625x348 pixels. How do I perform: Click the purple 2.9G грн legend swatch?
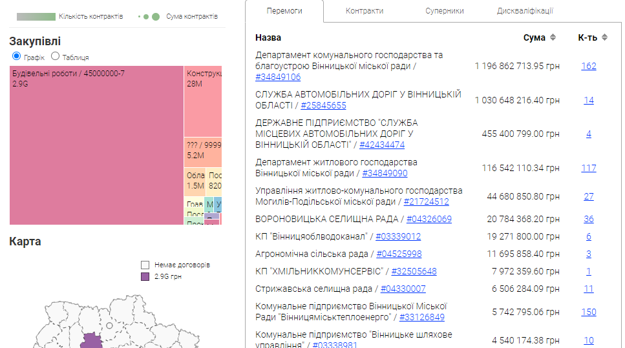click(x=145, y=276)
